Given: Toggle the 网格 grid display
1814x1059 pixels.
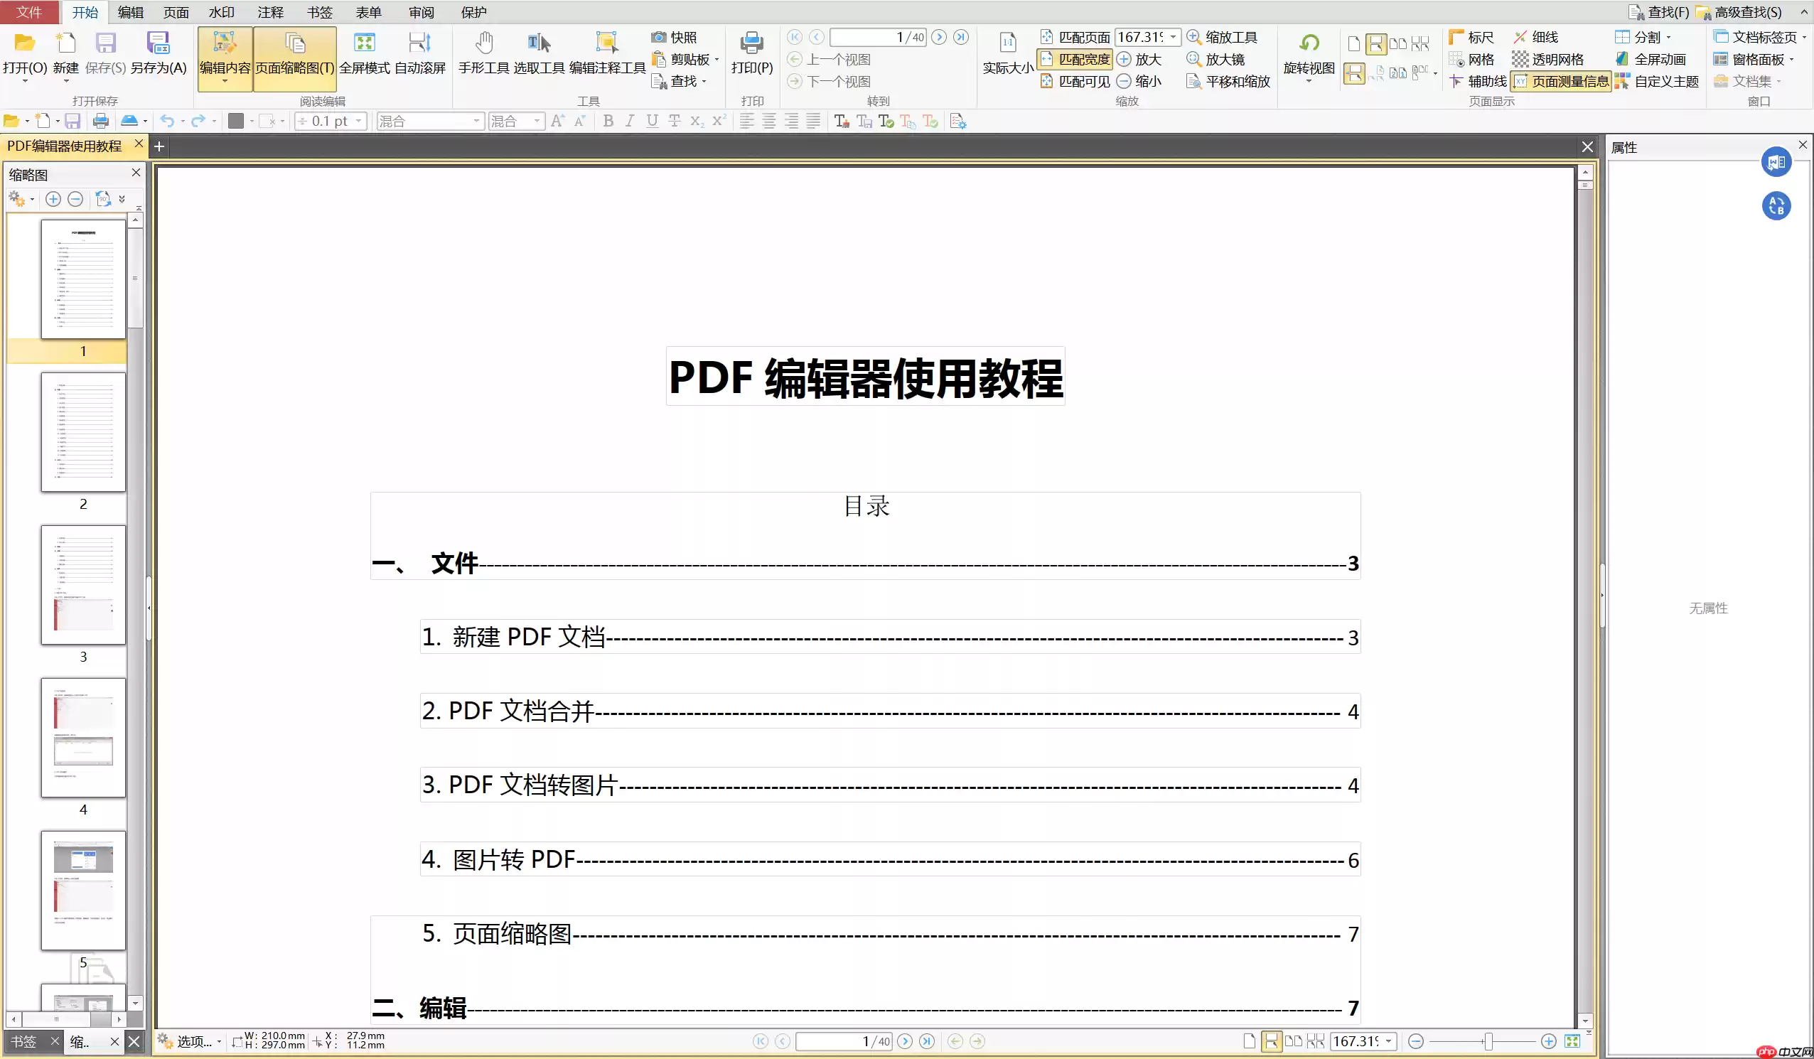Looking at the screenshot, I should [x=1473, y=59].
